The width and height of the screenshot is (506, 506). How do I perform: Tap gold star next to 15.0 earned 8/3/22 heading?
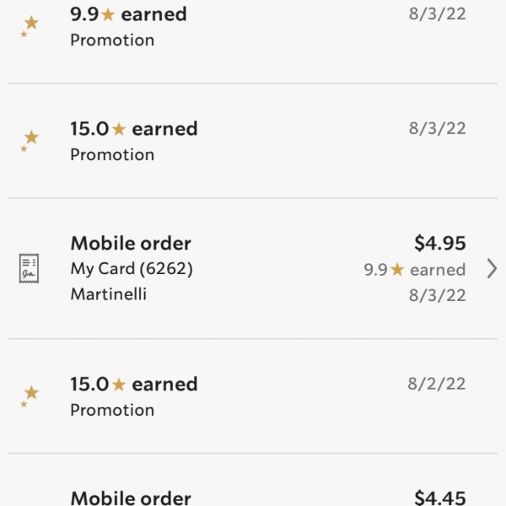click(119, 129)
